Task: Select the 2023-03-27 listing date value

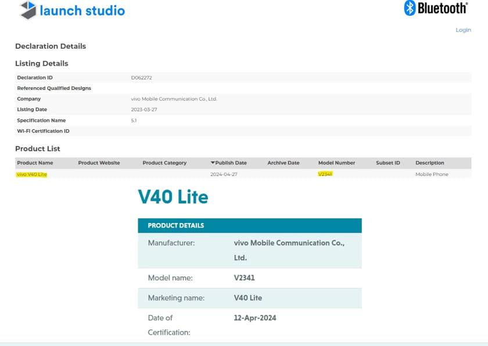Action: (x=144, y=110)
